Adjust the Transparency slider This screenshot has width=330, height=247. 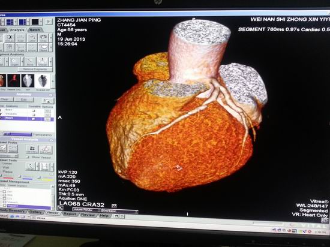click(17, 134)
